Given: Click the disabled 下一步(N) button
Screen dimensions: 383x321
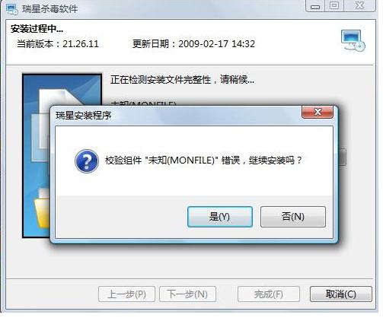Looking at the screenshot, I should pos(187,294).
